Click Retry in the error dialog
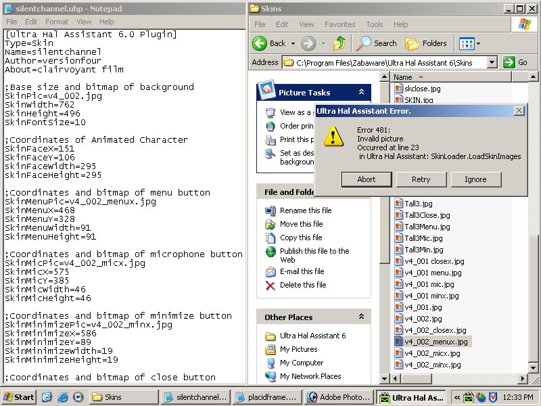Image resolution: width=541 pixels, height=406 pixels. [421, 179]
